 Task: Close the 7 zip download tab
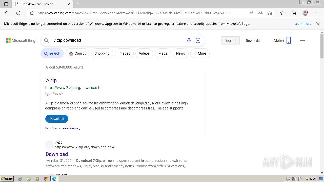[x=69, y=4]
